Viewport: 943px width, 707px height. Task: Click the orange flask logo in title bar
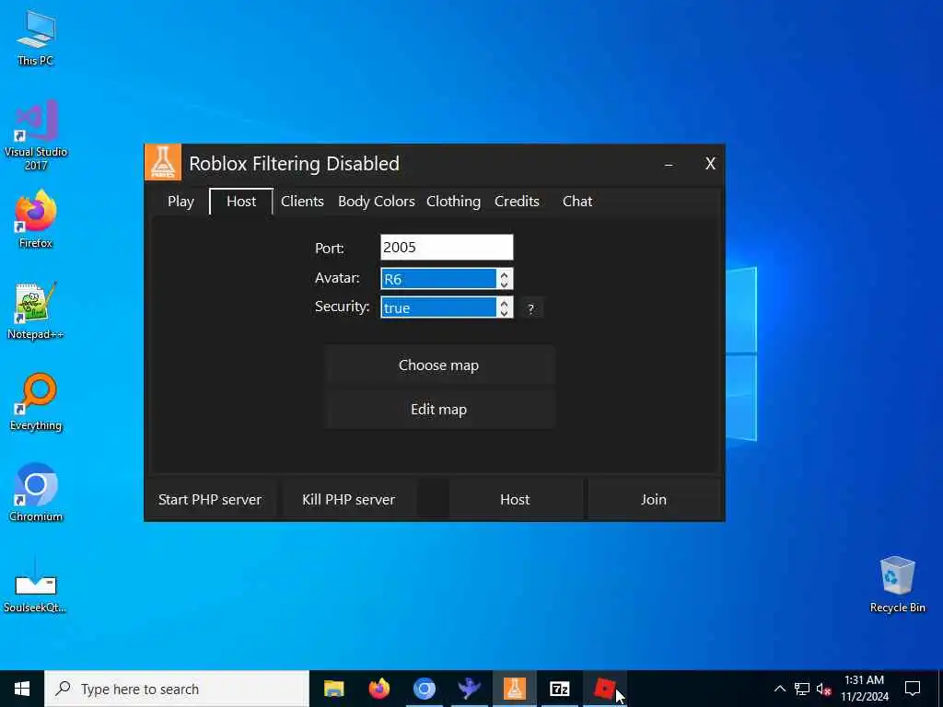[x=163, y=162]
